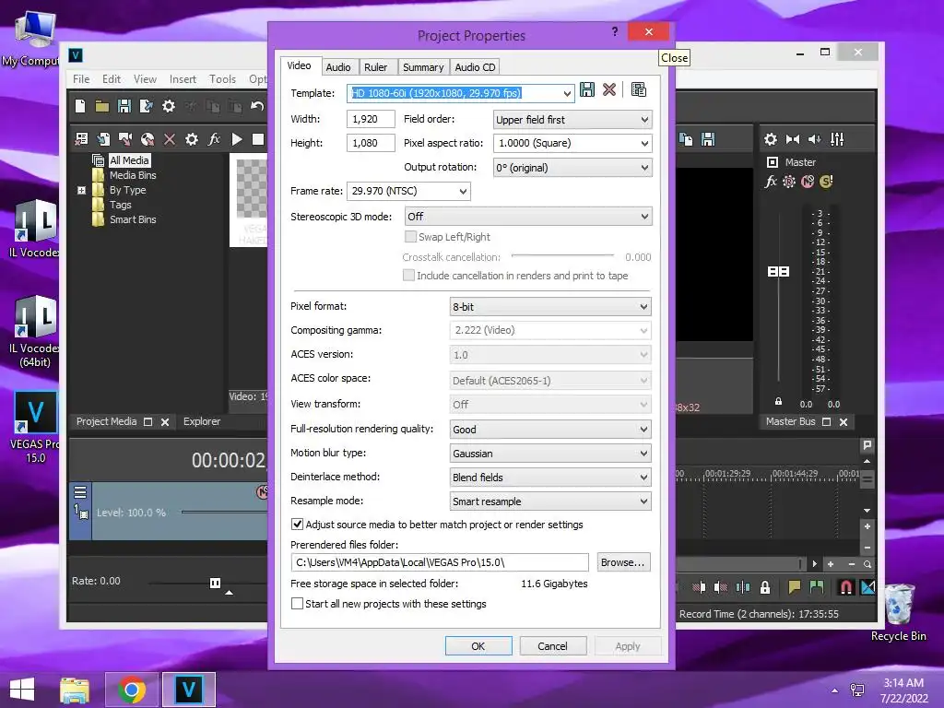Toggle the lock under the Master Bus faders
The width and height of the screenshot is (944, 708).
click(x=778, y=402)
